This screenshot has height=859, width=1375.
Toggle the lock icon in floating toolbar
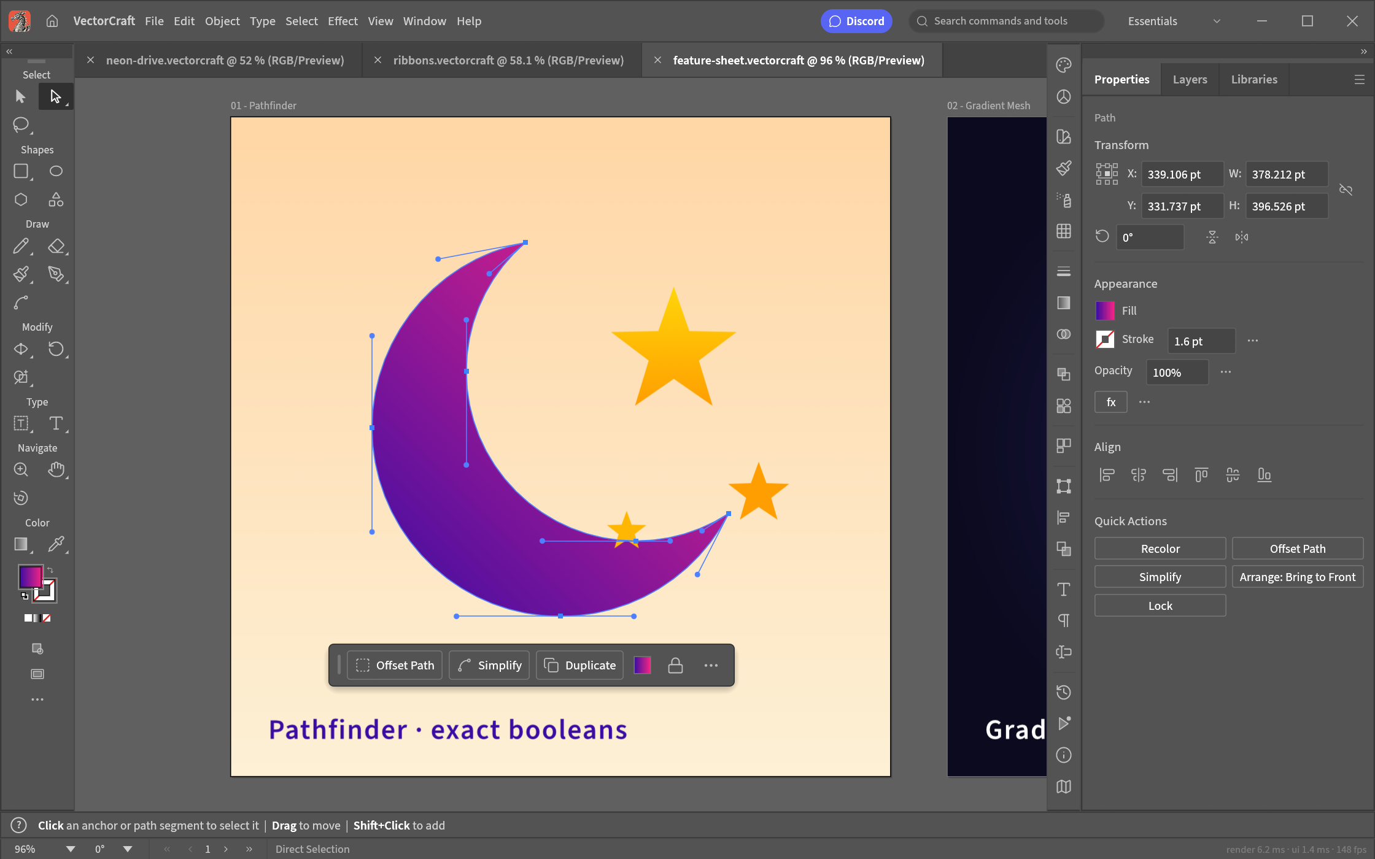coord(675,665)
